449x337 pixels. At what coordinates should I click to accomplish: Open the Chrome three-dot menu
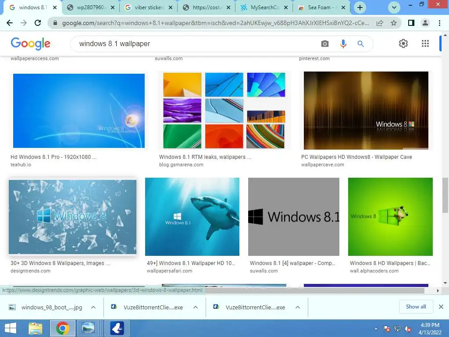(x=439, y=23)
